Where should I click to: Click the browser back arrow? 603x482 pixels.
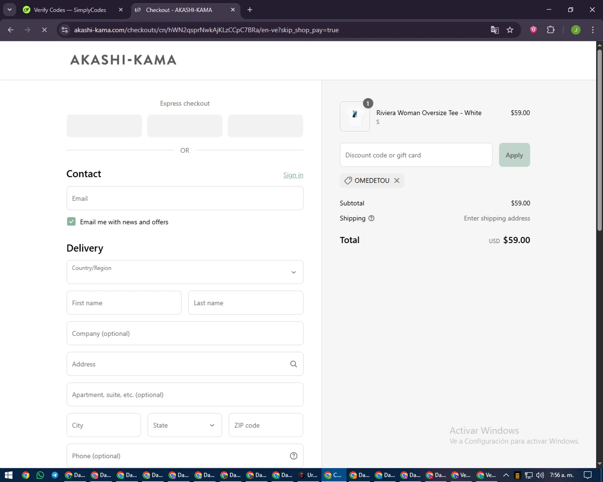11,30
